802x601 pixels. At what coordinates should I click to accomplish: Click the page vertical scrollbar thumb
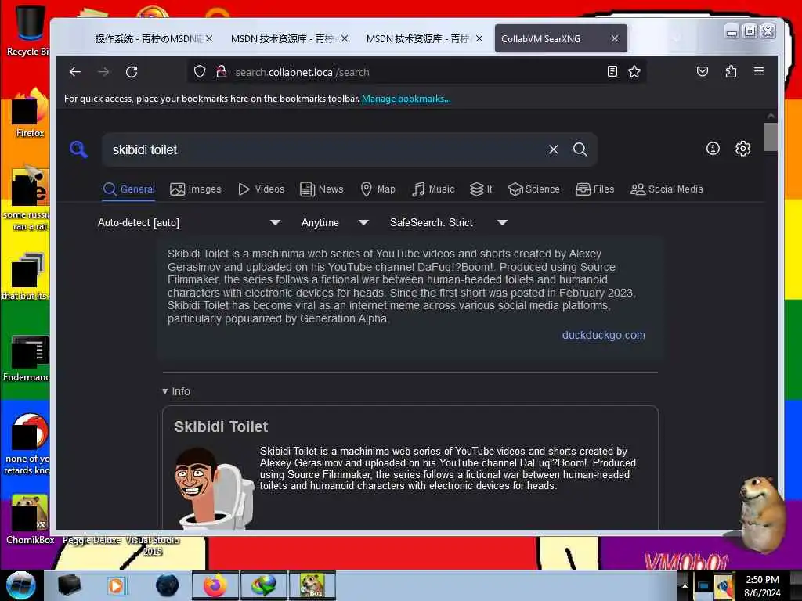(771, 137)
